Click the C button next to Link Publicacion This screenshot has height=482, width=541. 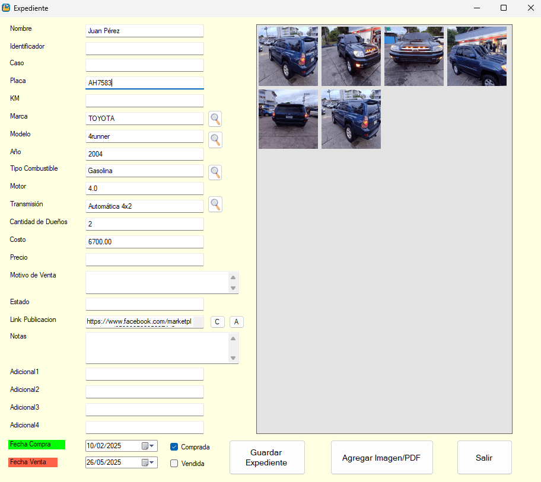pos(217,322)
